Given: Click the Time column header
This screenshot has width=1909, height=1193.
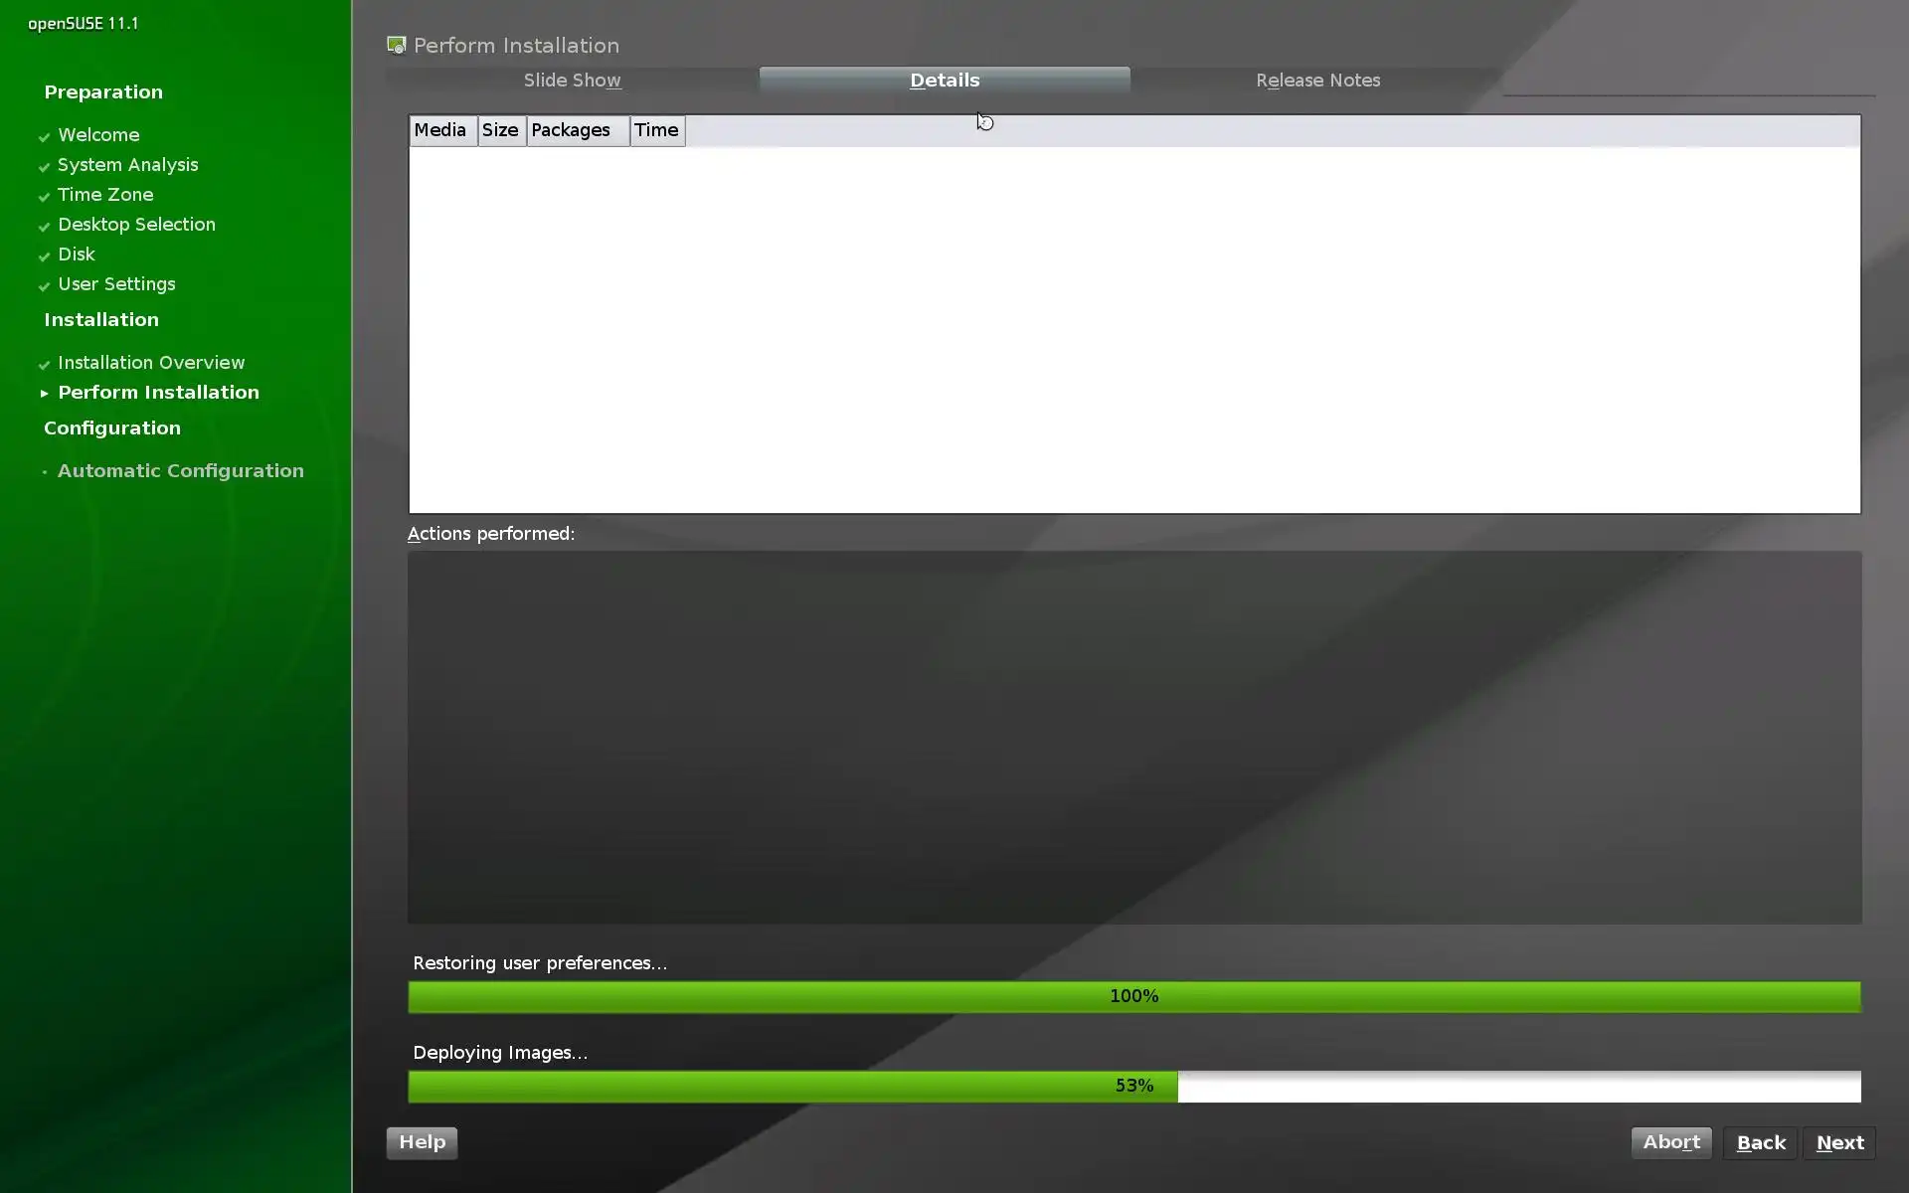Looking at the screenshot, I should [656, 130].
